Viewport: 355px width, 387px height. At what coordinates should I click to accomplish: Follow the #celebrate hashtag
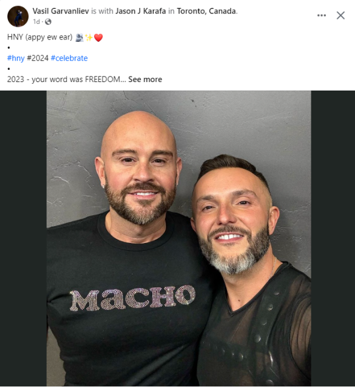tap(69, 58)
